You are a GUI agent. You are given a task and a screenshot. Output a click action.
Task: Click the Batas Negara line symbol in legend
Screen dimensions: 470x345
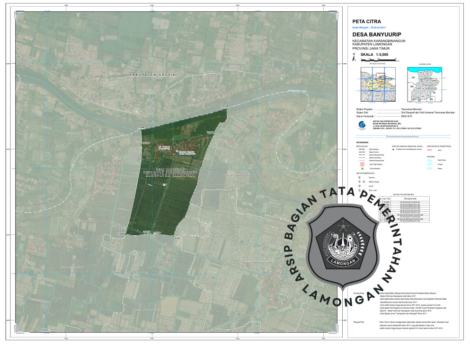coord(362,148)
